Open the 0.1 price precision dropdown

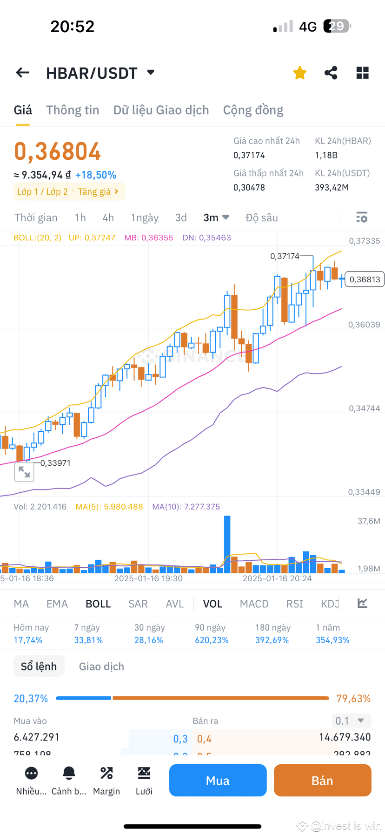click(351, 720)
